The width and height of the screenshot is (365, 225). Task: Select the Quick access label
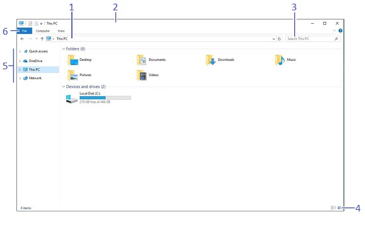tap(38, 52)
